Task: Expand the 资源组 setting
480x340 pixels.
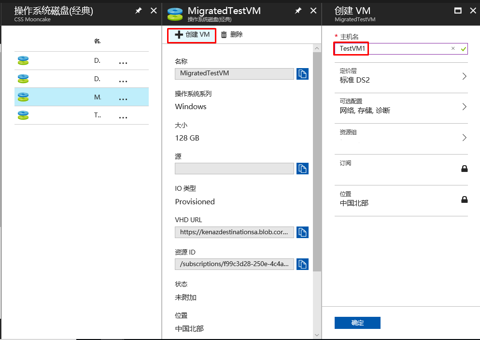Action: (x=401, y=138)
